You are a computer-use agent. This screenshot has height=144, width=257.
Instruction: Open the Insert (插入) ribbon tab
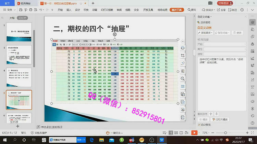pyautogui.click(x=69, y=10)
